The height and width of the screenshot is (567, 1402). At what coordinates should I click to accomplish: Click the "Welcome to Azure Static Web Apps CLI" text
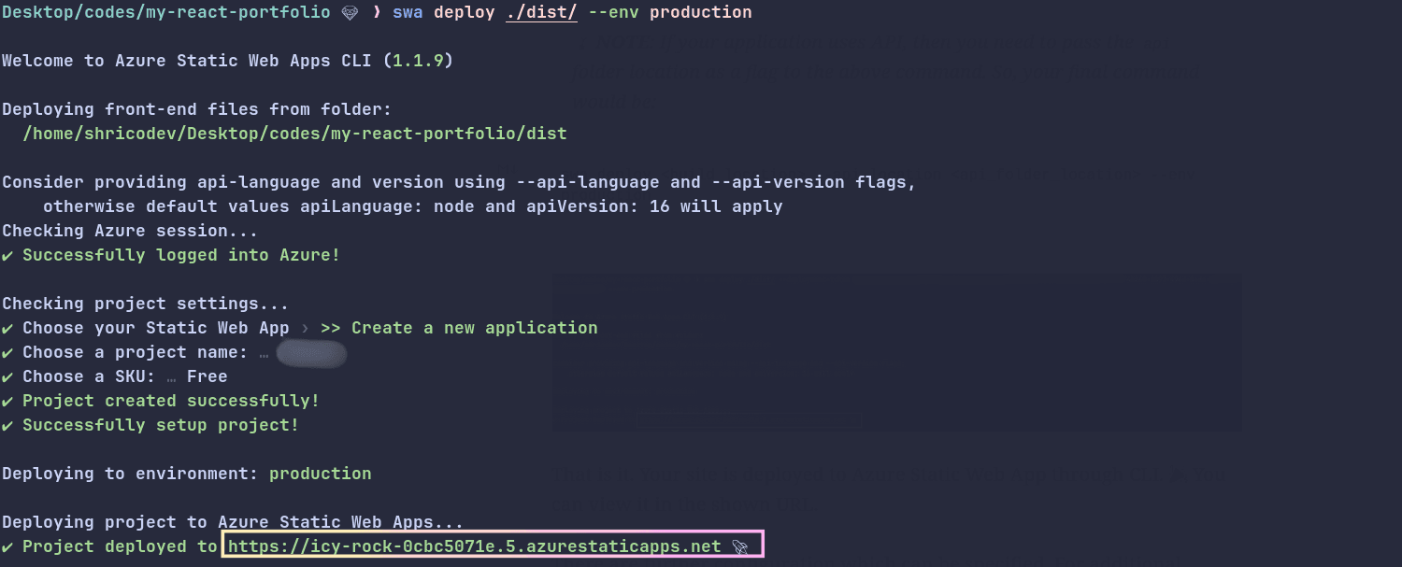(193, 61)
